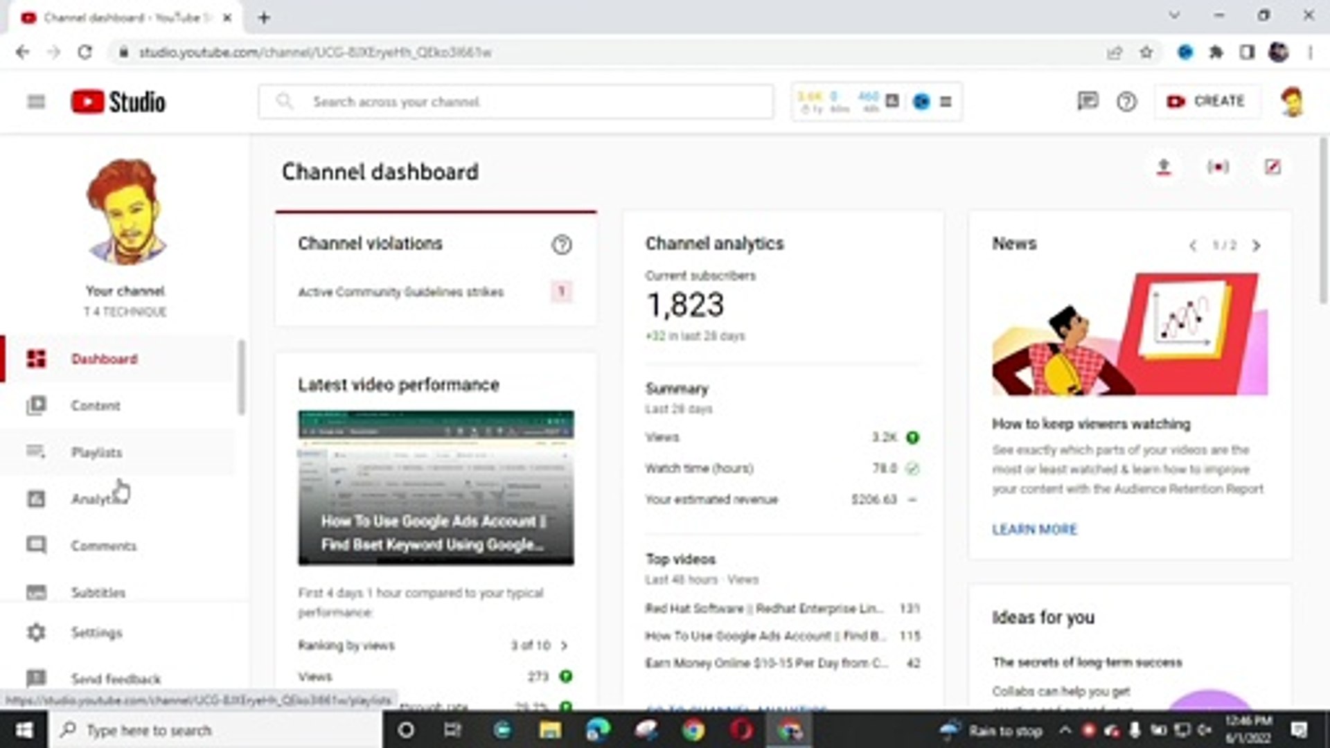Select the Analytics sidebar icon
Image resolution: width=1330 pixels, height=748 pixels.
coord(36,499)
